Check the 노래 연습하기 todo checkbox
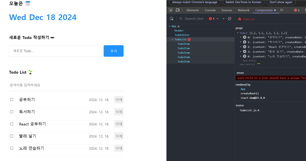Viewport: 306px width, 161px height. [x=12, y=148]
